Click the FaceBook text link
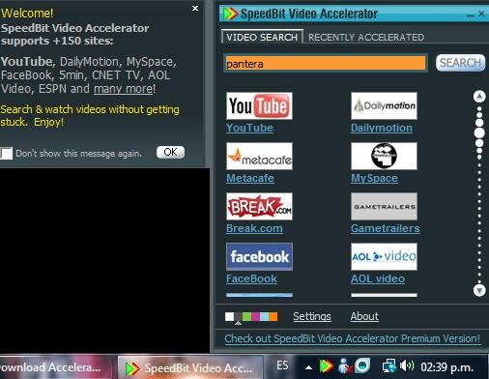The width and height of the screenshot is (489, 379). coord(251,278)
